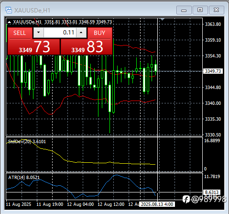Click the current price label 3349.73 on the axis
Image resolution: width=229 pixels, height=214 pixels.
(213, 71)
